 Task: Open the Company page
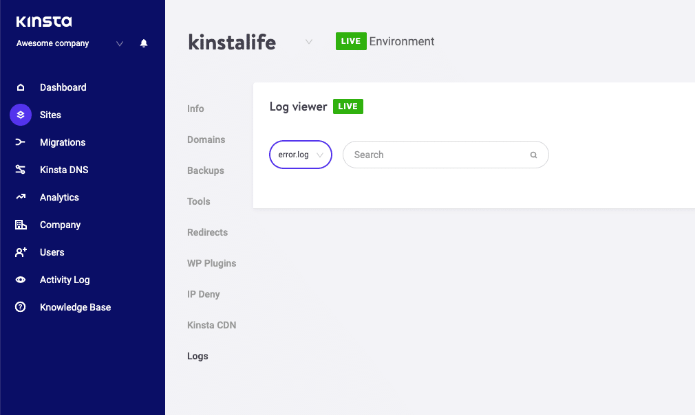pos(60,225)
